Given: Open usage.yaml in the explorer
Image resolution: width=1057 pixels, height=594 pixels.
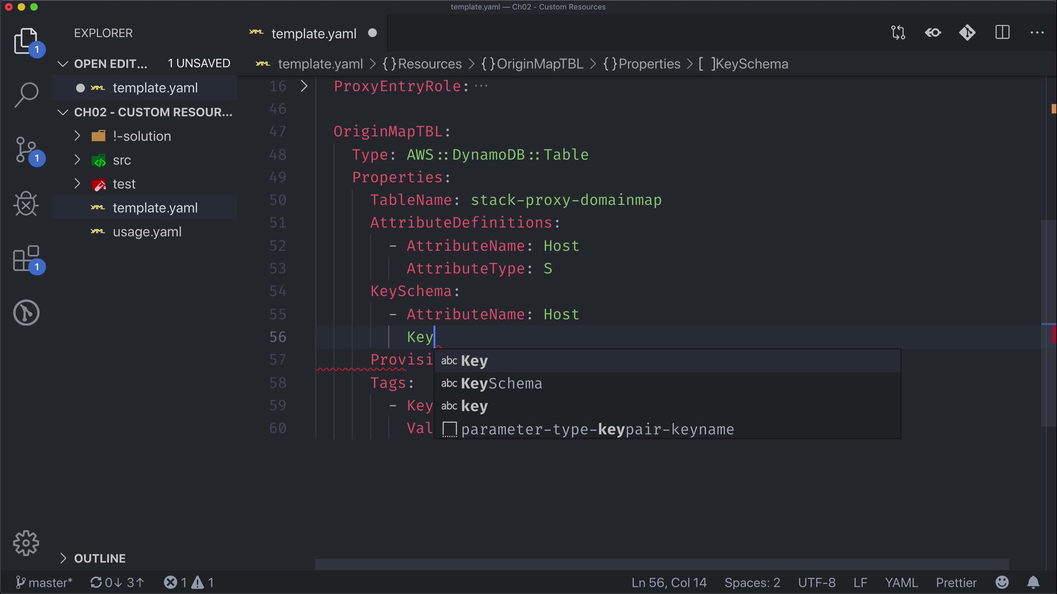Looking at the screenshot, I should 147,232.
